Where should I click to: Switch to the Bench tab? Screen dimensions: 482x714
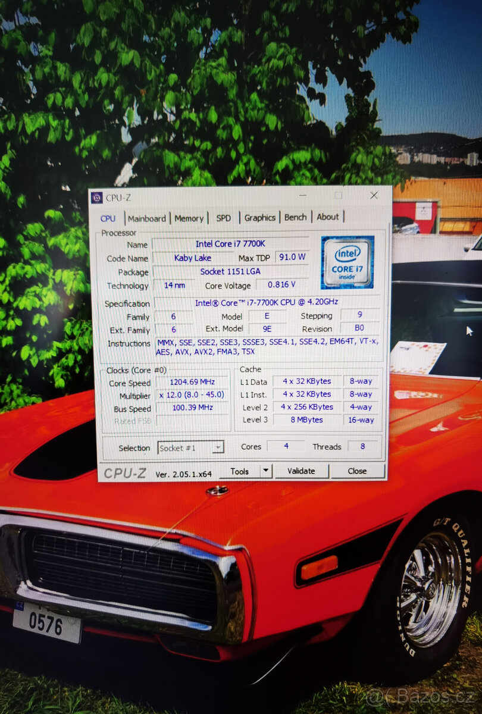[x=295, y=218]
